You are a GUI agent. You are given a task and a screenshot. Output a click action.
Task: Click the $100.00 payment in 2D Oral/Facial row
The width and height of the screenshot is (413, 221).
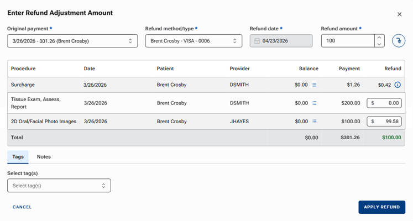351,122
